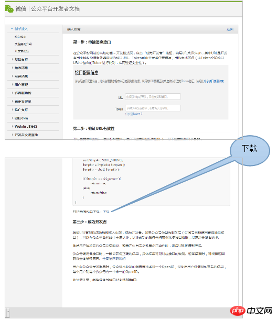
Task: Select 接入指南 under 新手接入
Action: (20, 37)
